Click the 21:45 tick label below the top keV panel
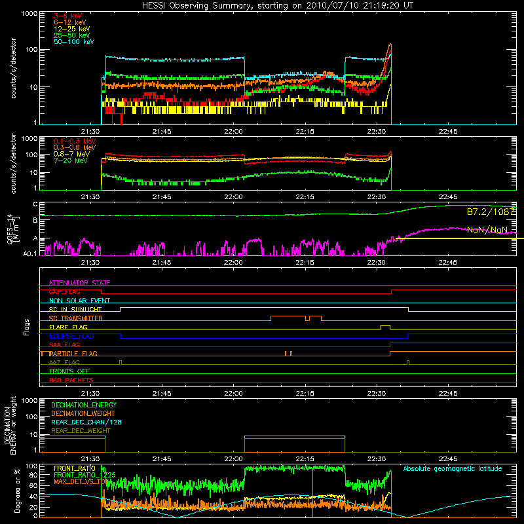The image size is (524, 524). point(162,132)
